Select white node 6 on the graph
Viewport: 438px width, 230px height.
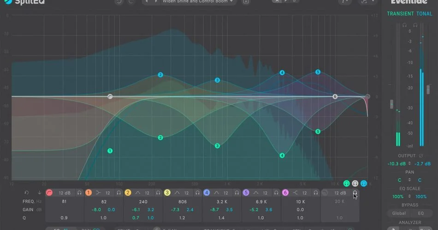335,97
